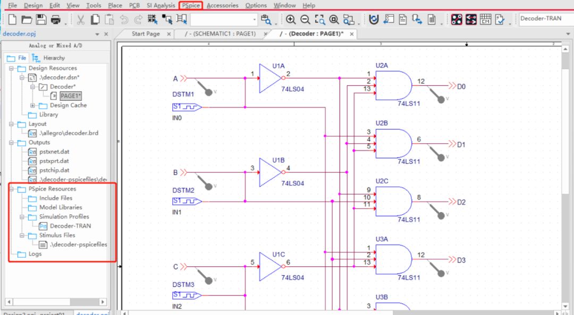Select pstxnet.dat output file
The height and width of the screenshot is (315, 574).
coord(54,152)
